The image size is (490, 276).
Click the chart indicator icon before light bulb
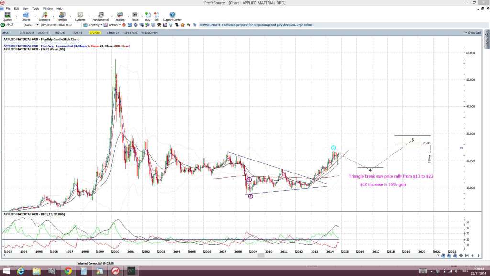(165, 25)
